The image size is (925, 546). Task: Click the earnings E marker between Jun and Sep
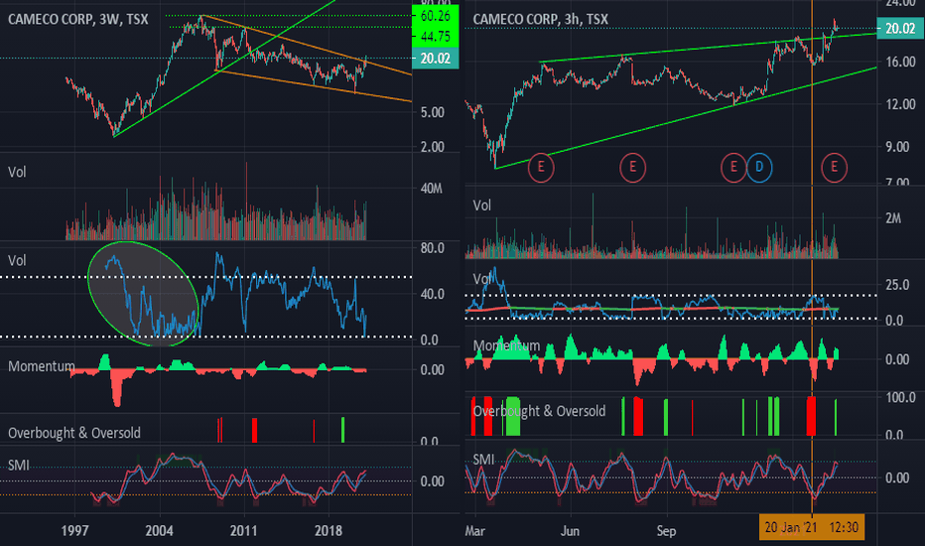tap(632, 167)
